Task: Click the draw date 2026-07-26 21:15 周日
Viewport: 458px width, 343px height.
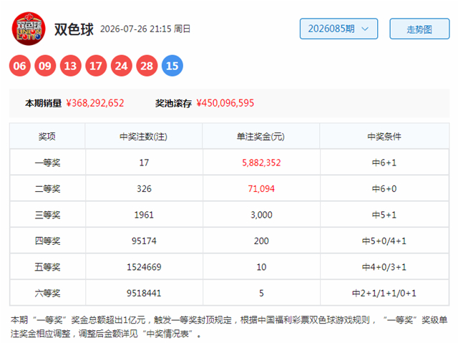Action: (x=145, y=29)
